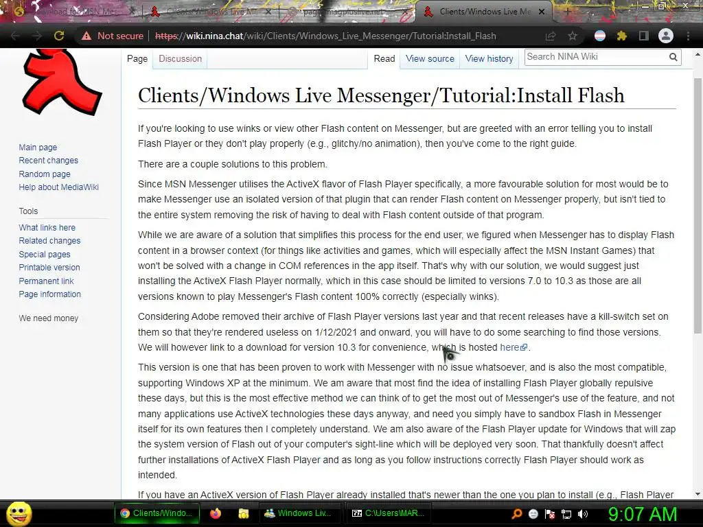Click the 9:07 AM taskbar clock
Image resolution: width=703 pixels, height=527 pixels.
coord(643,514)
